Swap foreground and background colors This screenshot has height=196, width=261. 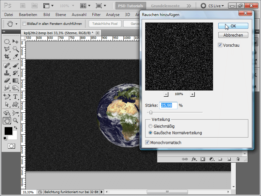click(16, 128)
